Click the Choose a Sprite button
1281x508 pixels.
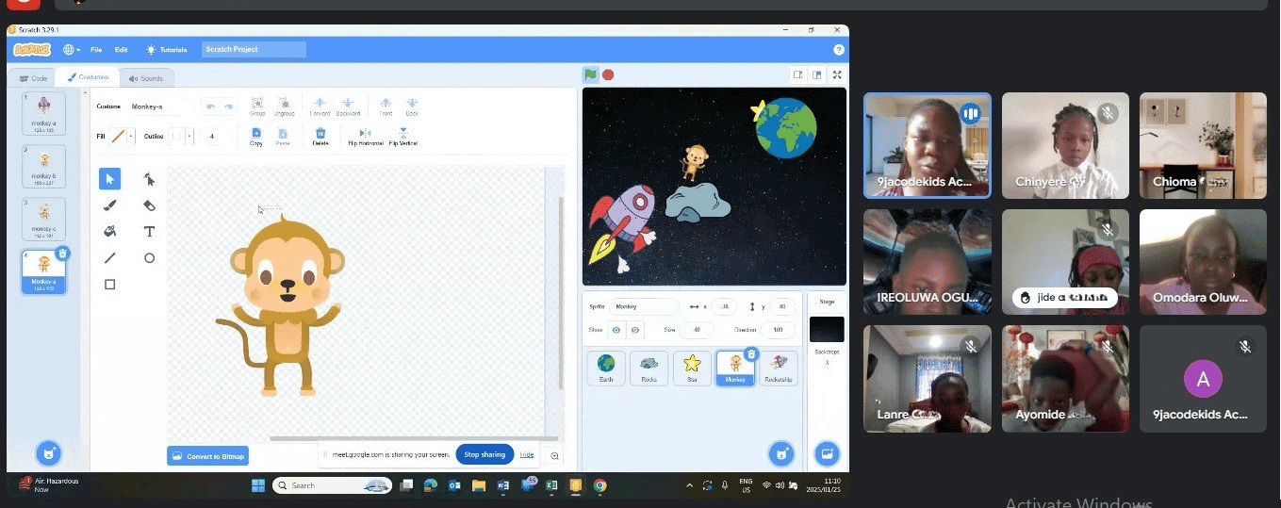point(780,453)
